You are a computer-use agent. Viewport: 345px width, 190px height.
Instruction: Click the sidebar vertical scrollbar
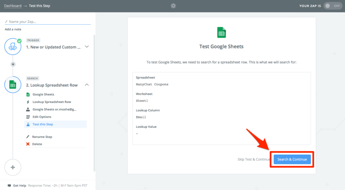click(94, 103)
